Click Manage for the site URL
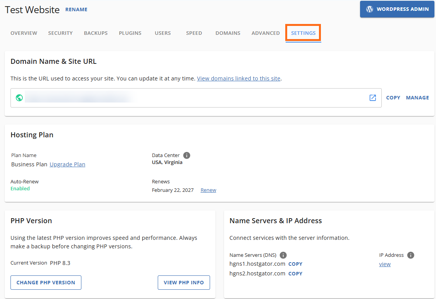The image size is (436, 299). (417, 98)
